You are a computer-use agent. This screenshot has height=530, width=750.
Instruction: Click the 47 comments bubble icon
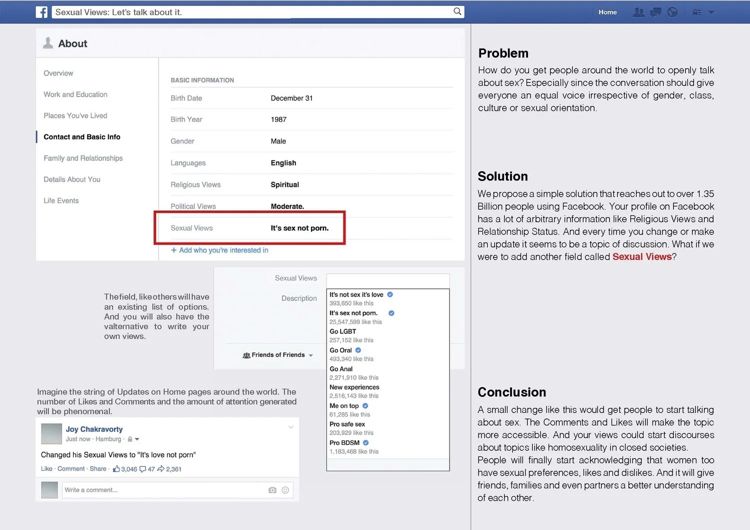pyautogui.click(x=142, y=469)
